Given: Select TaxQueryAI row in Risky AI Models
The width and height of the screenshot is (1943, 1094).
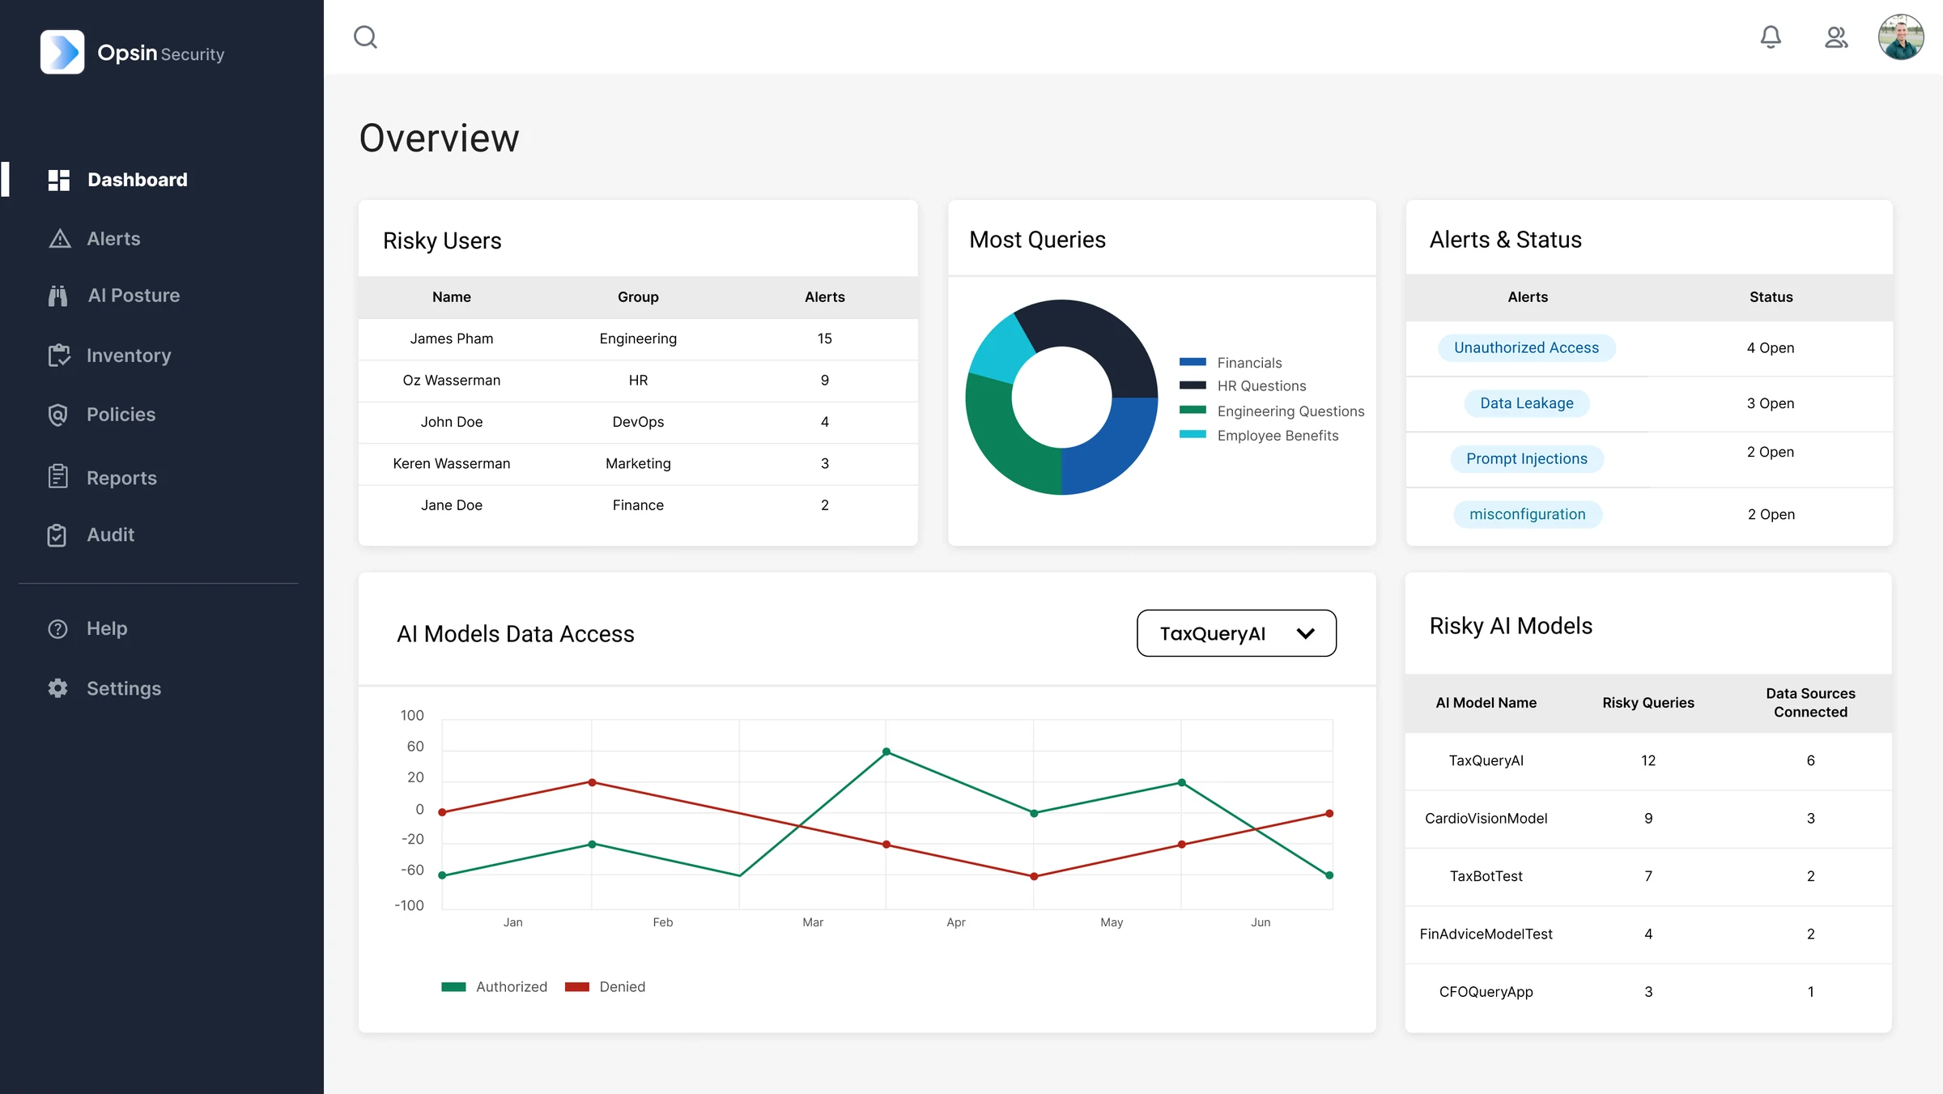Looking at the screenshot, I should (x=1648, y=760).
